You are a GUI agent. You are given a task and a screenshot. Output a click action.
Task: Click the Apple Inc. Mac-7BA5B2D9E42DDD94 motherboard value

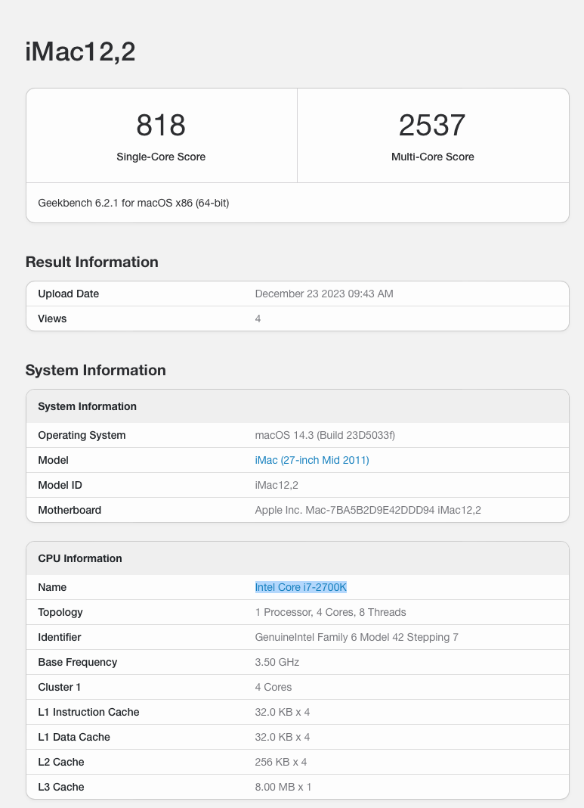pyautogui.click(x=368, y=510)
